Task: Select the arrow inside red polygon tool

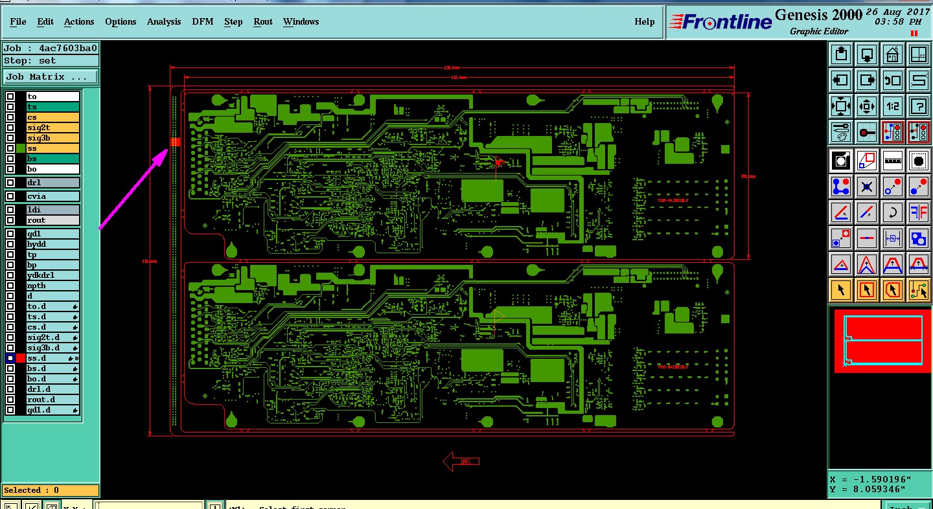Action: (893, 289)
